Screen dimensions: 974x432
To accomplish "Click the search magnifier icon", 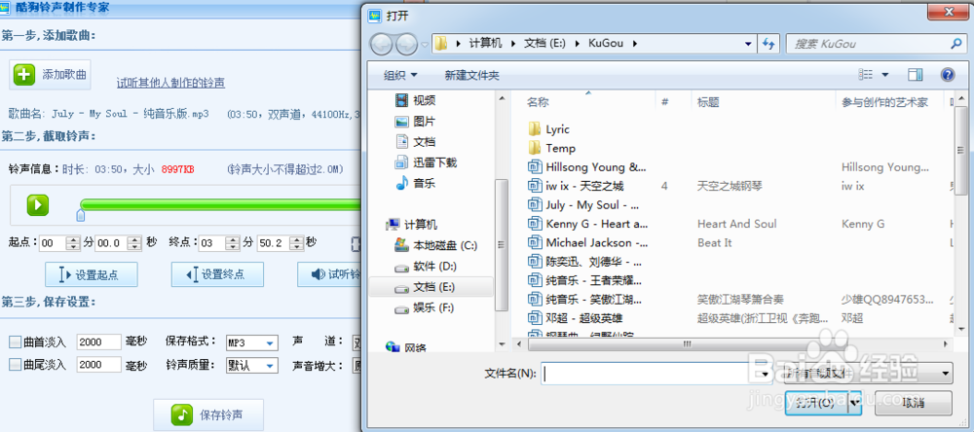I will 955,44.
